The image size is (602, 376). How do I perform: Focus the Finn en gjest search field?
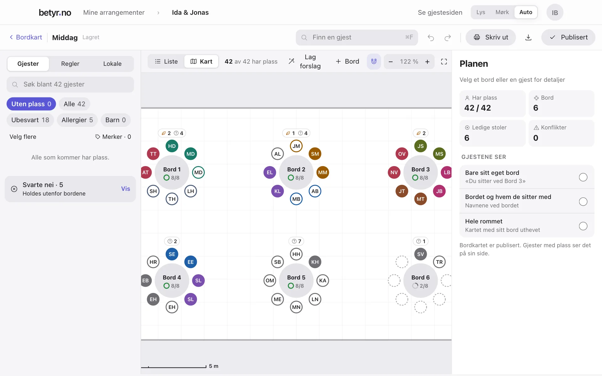click(357, 37)
